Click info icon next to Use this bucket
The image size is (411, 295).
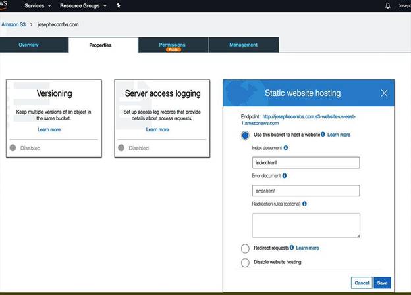[323, 134]
